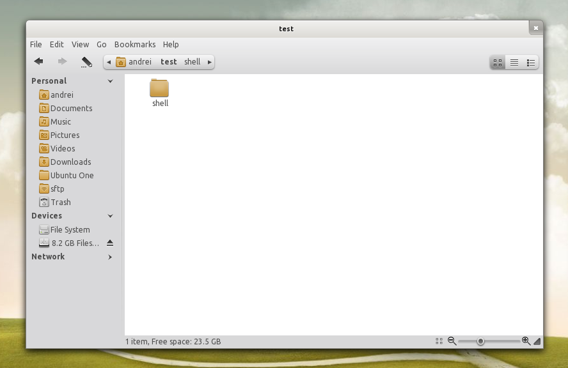Open the View menu

[80, 45]
